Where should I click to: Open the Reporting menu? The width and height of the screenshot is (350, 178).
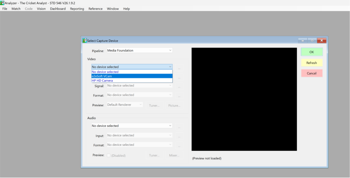click(x=77, y=9)
